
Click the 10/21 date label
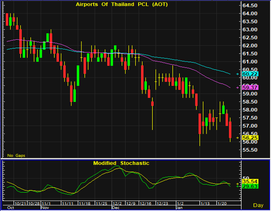tap(20, 203)
